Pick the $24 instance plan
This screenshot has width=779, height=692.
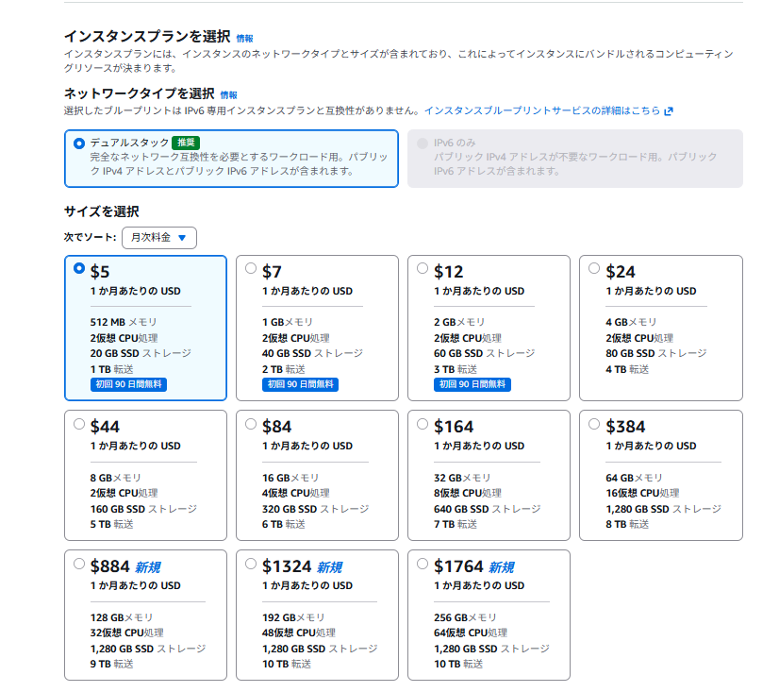click(x=594, y=268)
